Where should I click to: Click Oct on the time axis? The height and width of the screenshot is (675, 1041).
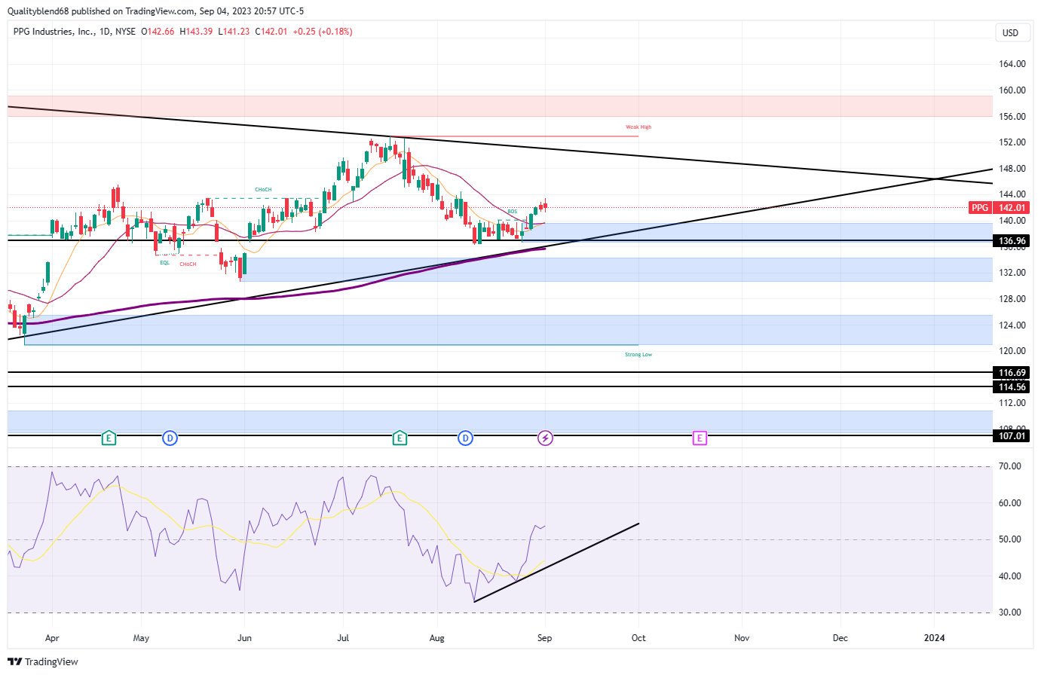point(638,638)
